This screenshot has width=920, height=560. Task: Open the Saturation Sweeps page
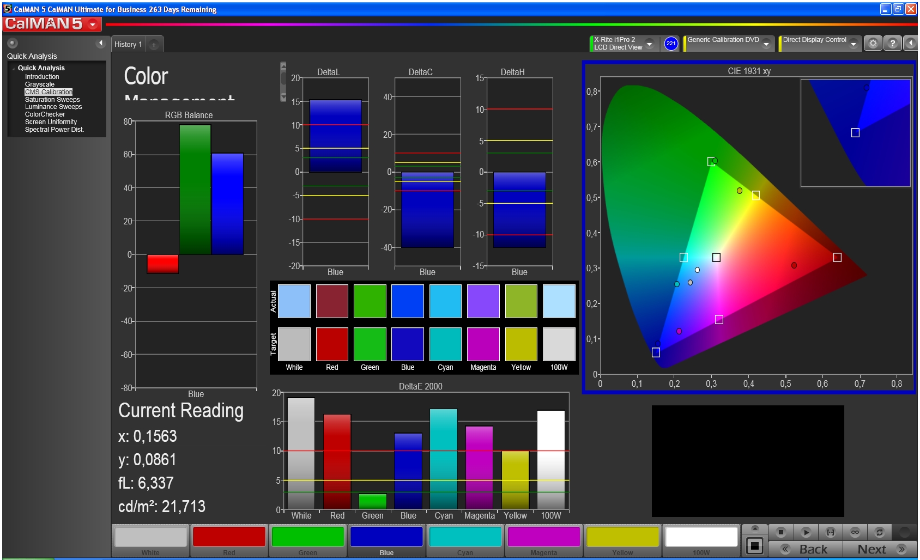click(x=52, y=100)
